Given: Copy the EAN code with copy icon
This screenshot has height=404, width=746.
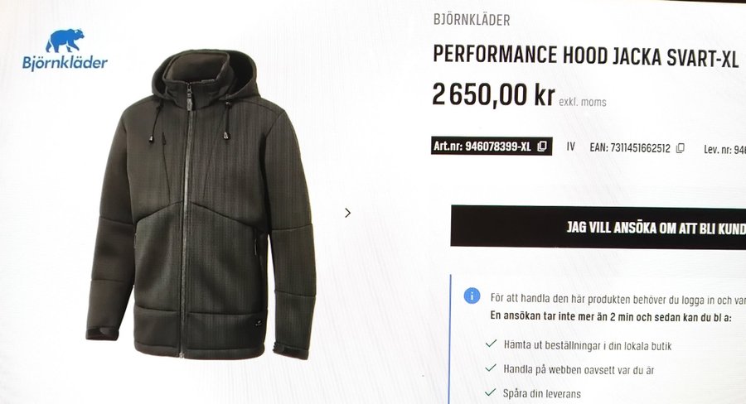Looking at the screenshot, I should pyautogui.click(x=681, y=148).
